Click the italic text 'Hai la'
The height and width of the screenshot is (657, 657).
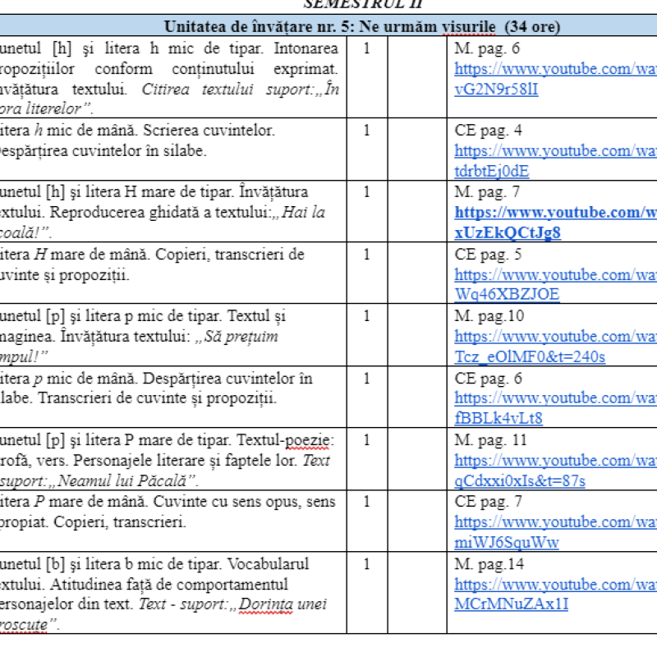click(x=303, y=212)
